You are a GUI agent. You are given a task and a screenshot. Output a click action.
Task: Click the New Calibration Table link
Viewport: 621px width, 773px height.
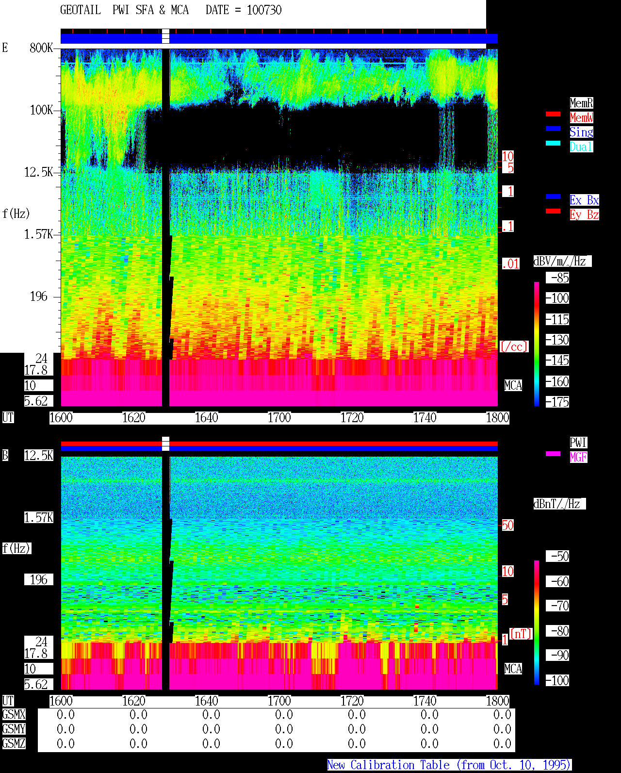449,765
